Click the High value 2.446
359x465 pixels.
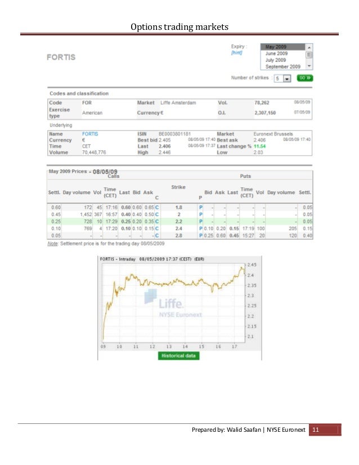pyautogui.click(x=164, y=153)
